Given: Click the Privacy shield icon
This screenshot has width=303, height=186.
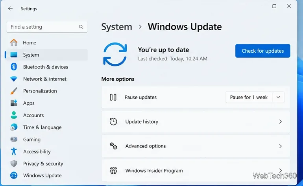Looking at the screenshot, I should point(14,164).
